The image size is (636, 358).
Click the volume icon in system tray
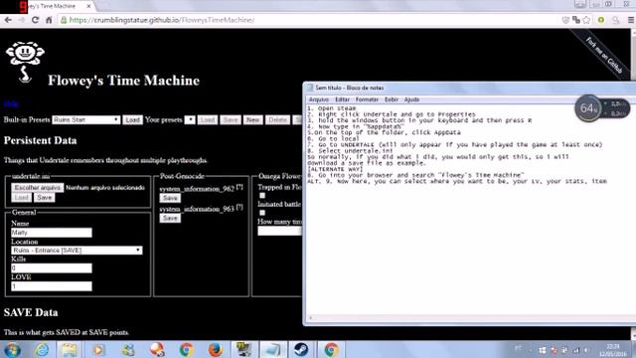pos(587,350)
